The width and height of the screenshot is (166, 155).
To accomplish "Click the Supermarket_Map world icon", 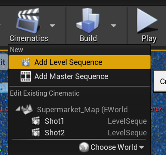I will pos(27,109).
